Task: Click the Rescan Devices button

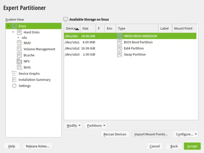Action: [115, 134]
